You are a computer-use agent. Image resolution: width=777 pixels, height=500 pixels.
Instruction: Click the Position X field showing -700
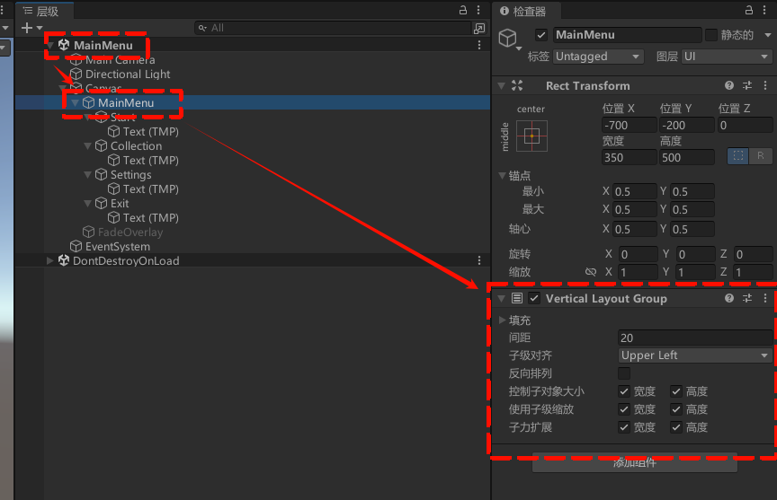[629, 125]
